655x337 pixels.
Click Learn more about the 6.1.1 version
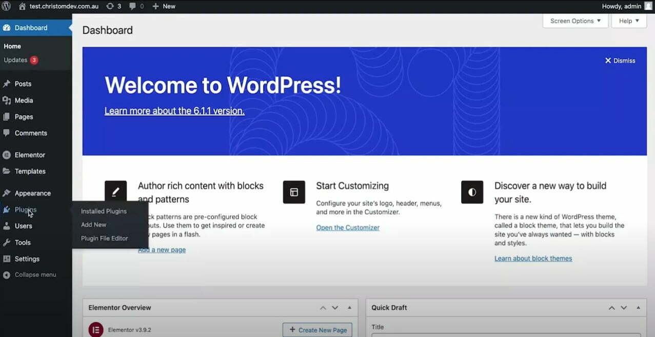coord(174,111)
